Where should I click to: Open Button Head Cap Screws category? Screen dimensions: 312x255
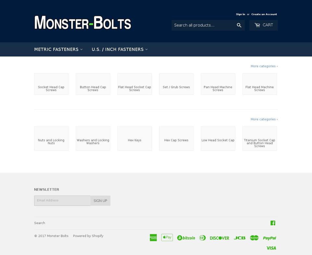93,84
